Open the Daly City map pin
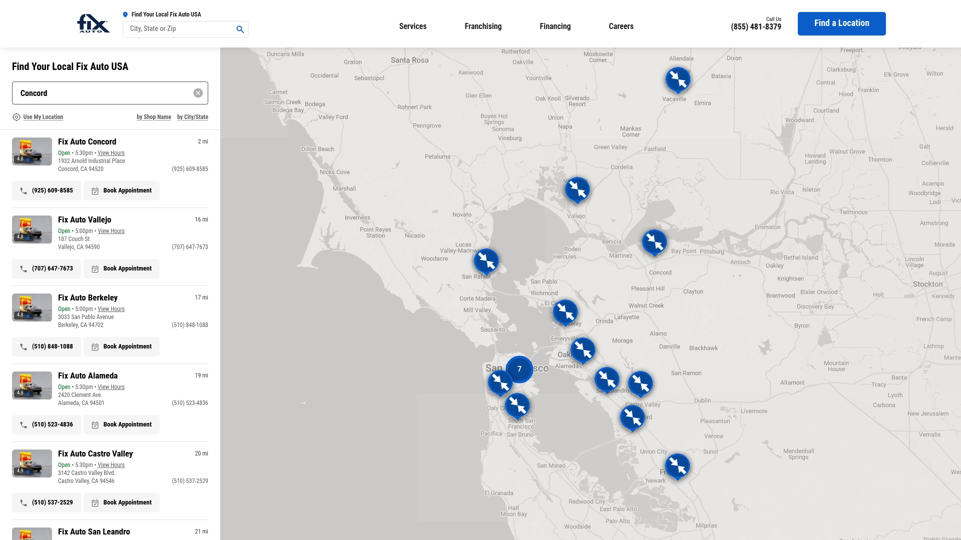The height and width of the screenshot is (540, 961). tap(500, 383)
